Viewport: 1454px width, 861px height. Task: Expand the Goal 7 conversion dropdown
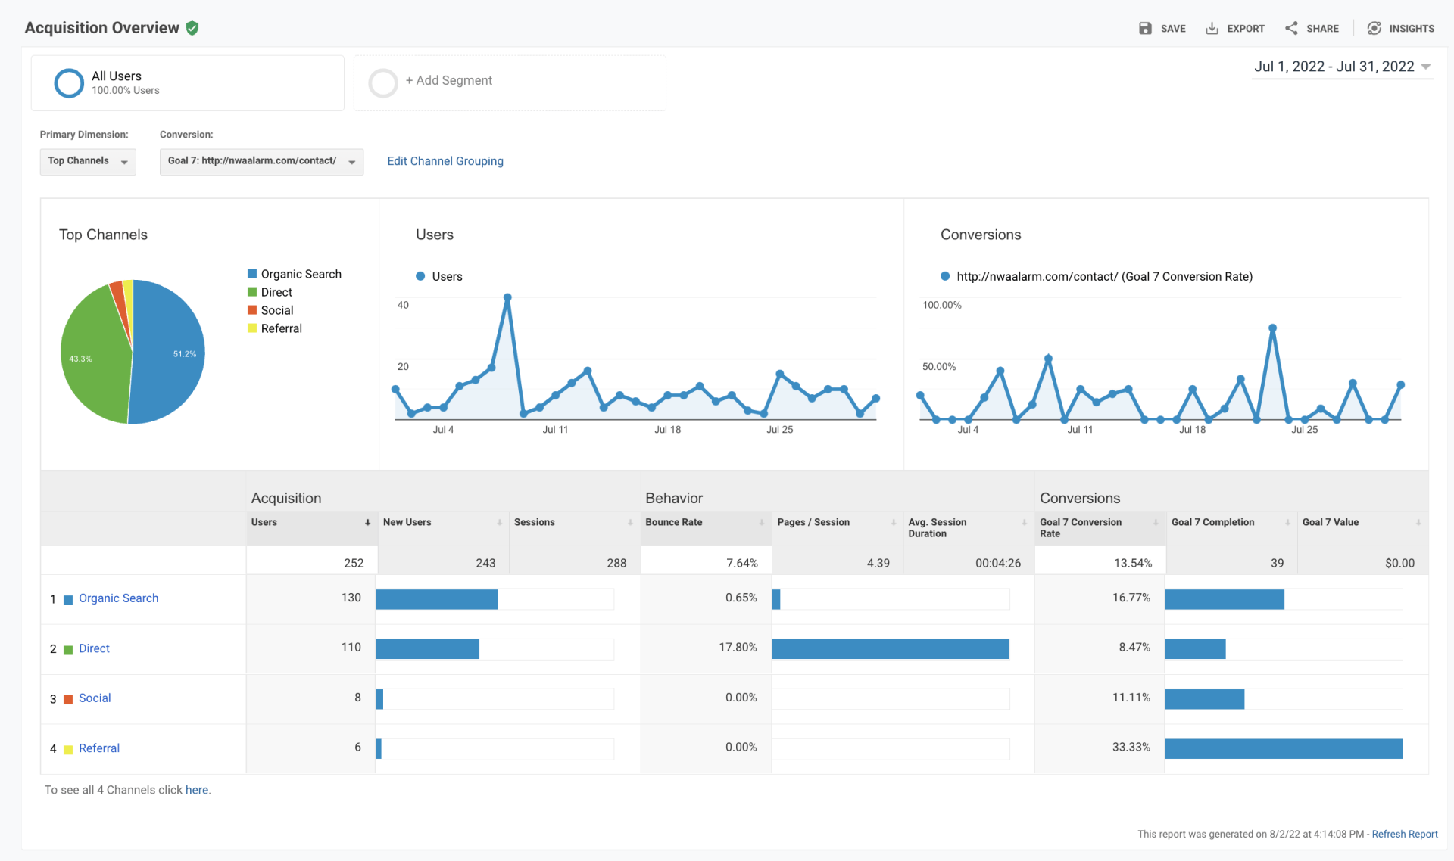[x=261, y=162]
